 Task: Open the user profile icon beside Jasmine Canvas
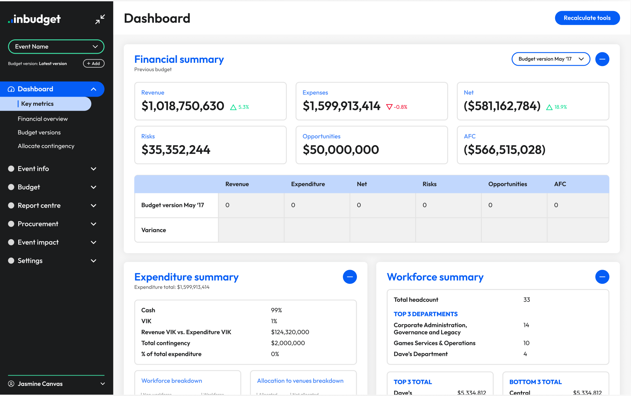11,384
